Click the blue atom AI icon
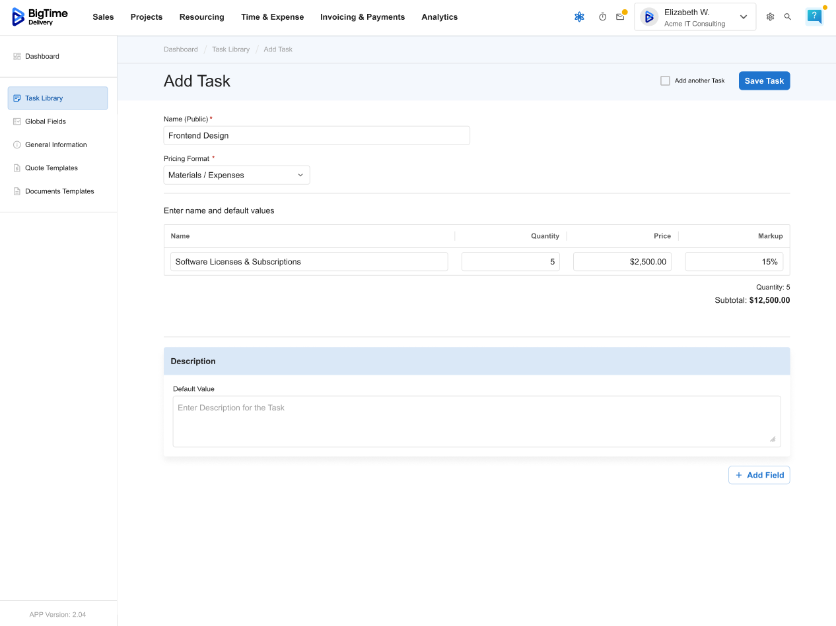The image size is (836, 626). tap(579, 17)
